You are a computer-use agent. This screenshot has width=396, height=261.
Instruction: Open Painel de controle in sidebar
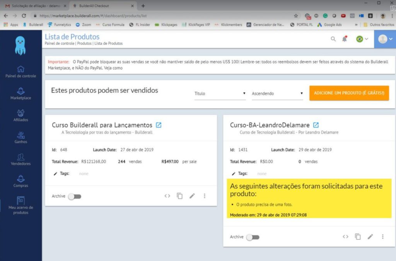pos(21,72)
